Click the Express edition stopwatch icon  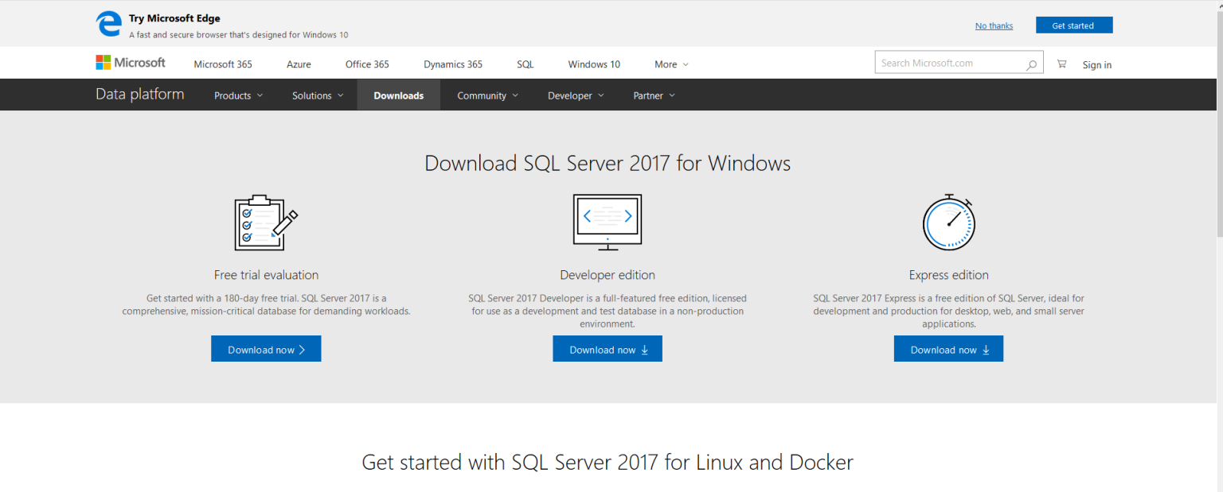point(948,223)
